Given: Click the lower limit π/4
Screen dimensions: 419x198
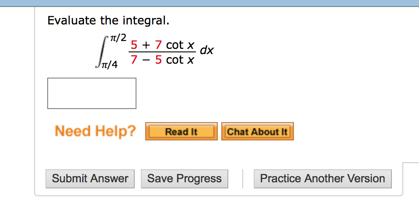Looking at the screenshot, I should [109, 65].
